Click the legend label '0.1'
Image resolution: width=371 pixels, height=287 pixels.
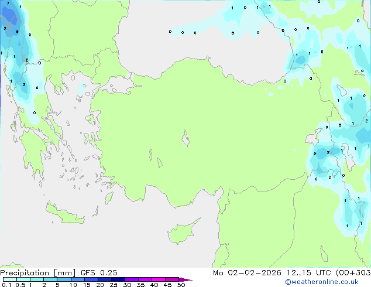pos(6,285)
